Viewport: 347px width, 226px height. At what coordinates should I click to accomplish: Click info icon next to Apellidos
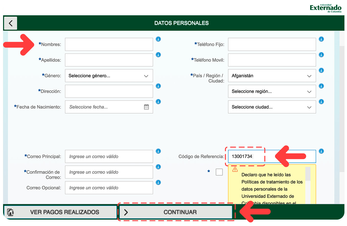tap(158, 55)
